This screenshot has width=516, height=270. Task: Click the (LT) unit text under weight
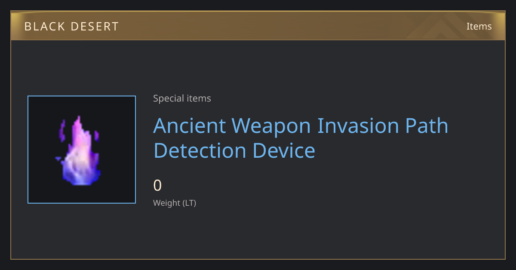coord(190,203)
